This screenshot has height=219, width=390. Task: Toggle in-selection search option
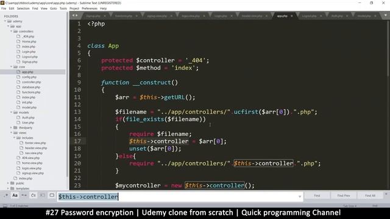tap(42, 195)
